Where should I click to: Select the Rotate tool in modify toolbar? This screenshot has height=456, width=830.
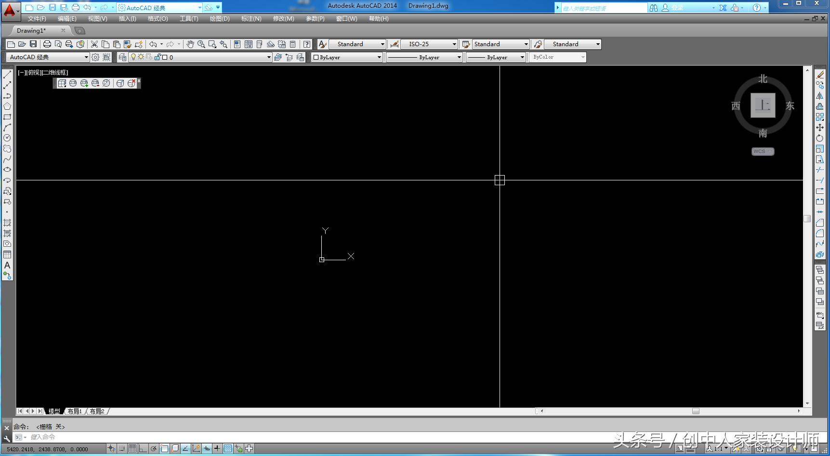(x=819, y=138)
